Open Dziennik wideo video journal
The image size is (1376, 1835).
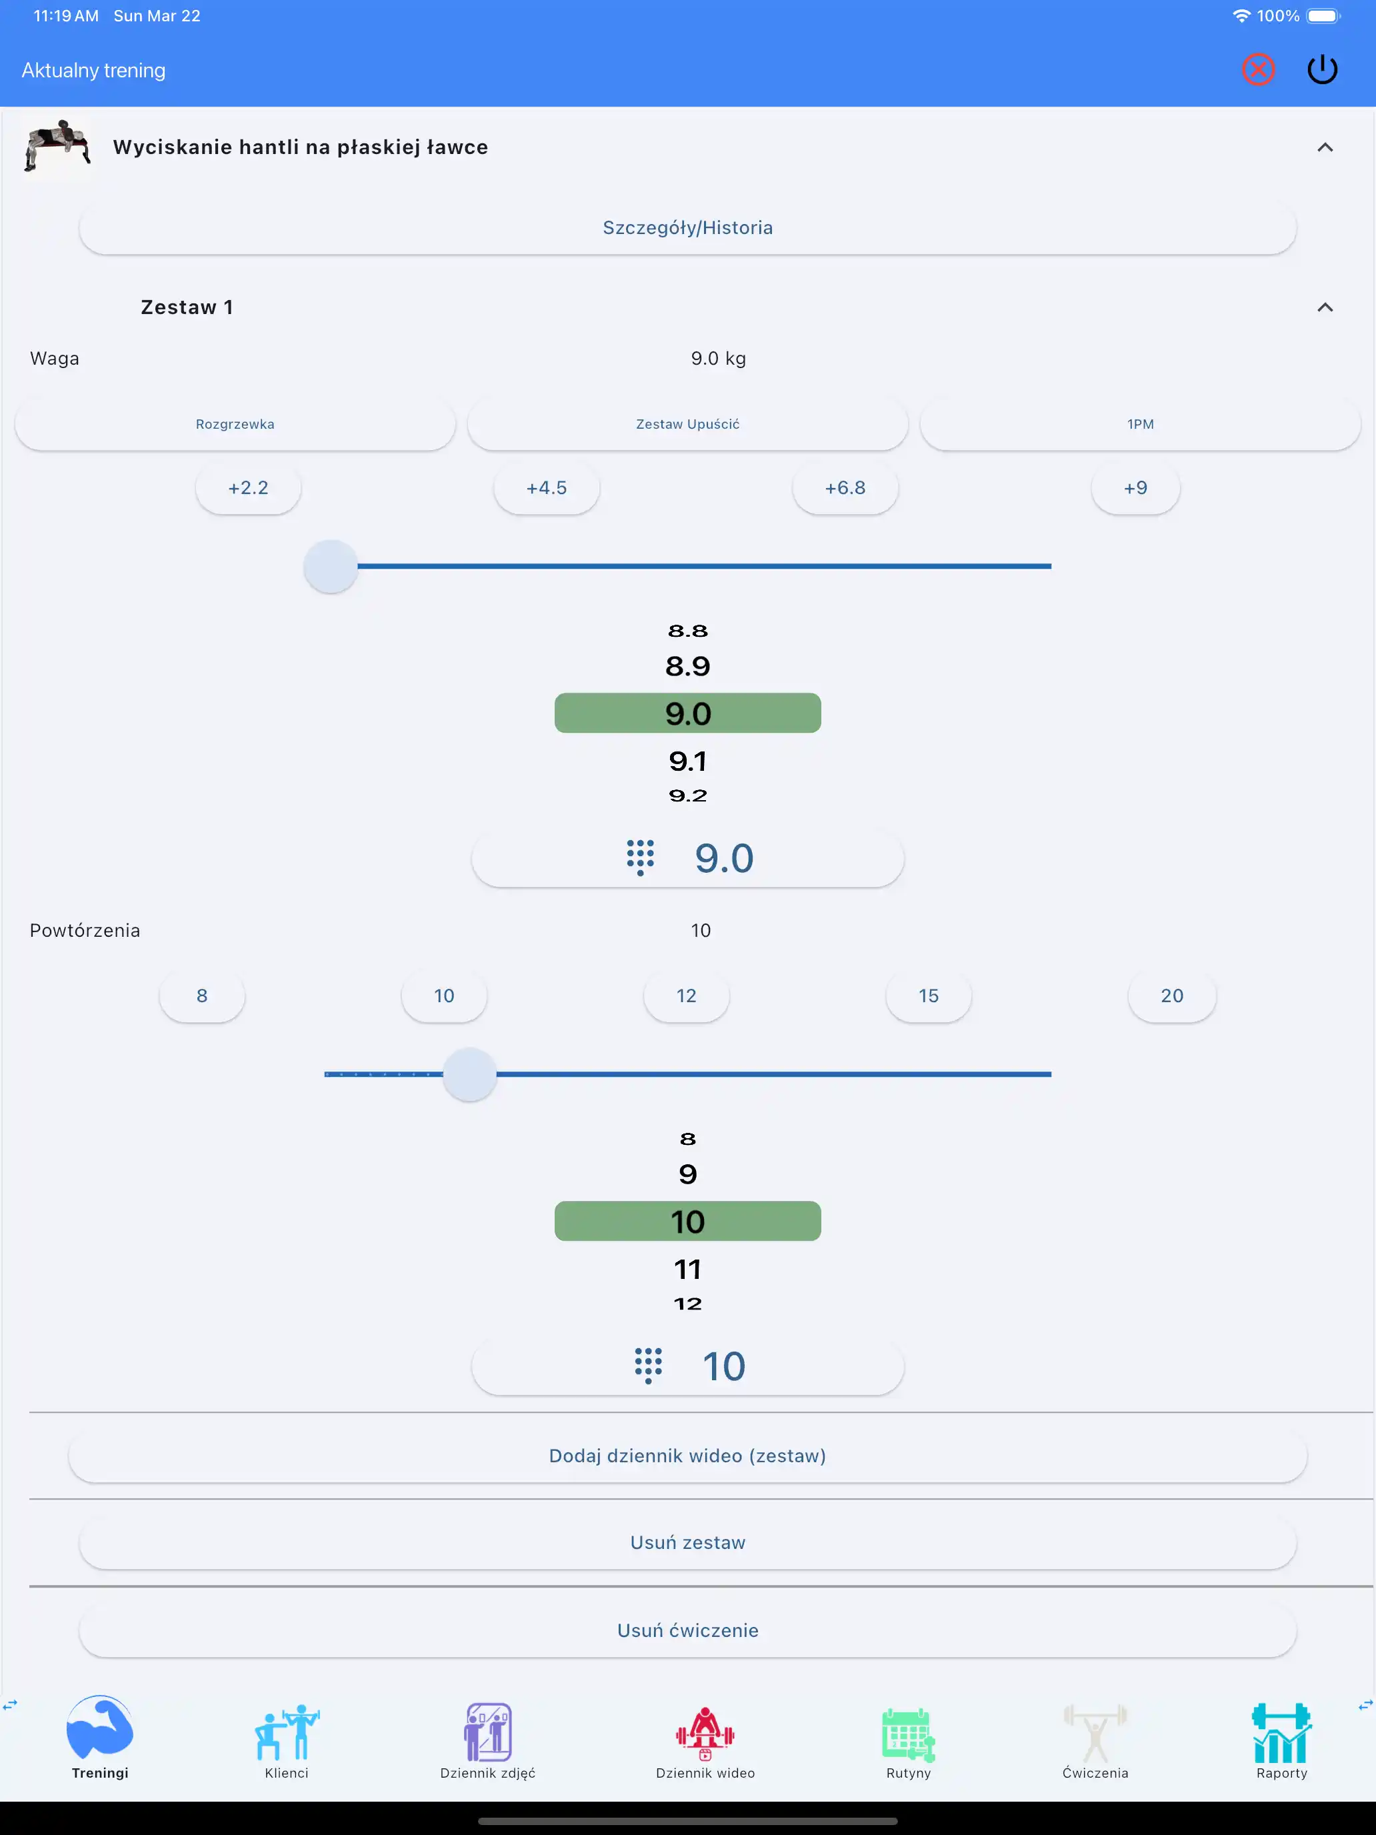coord(705,1740)
